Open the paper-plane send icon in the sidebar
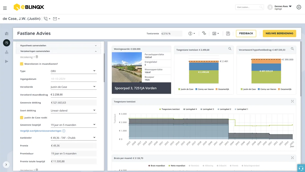Image resolution: width=305 pixels, height=172 pixels. pos(7,61)
